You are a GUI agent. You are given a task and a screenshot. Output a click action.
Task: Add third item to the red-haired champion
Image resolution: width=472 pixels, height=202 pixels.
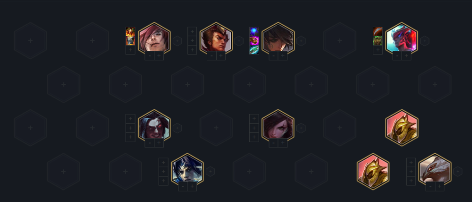(130, 50)
